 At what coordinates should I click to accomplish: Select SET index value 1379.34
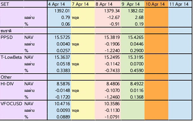[112, 11]
